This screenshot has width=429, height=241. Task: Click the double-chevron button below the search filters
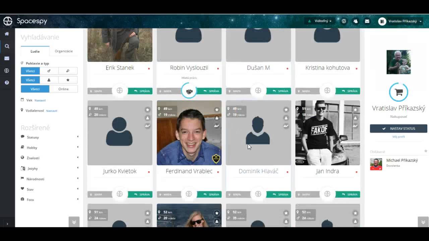click(x=74, y=222)
